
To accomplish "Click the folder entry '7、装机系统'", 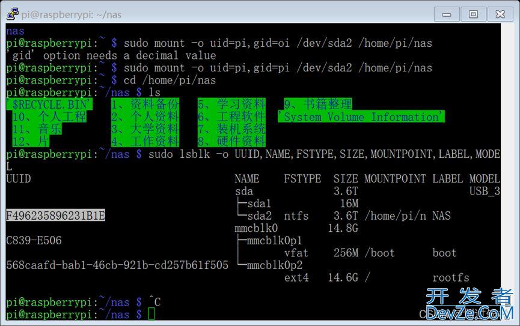I will click(x=231, y=129).
